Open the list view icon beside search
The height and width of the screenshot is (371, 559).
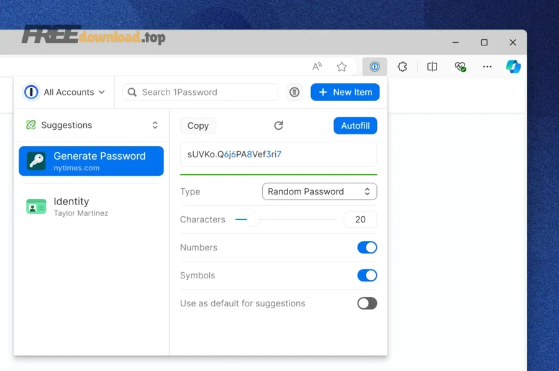pos(294,92)
